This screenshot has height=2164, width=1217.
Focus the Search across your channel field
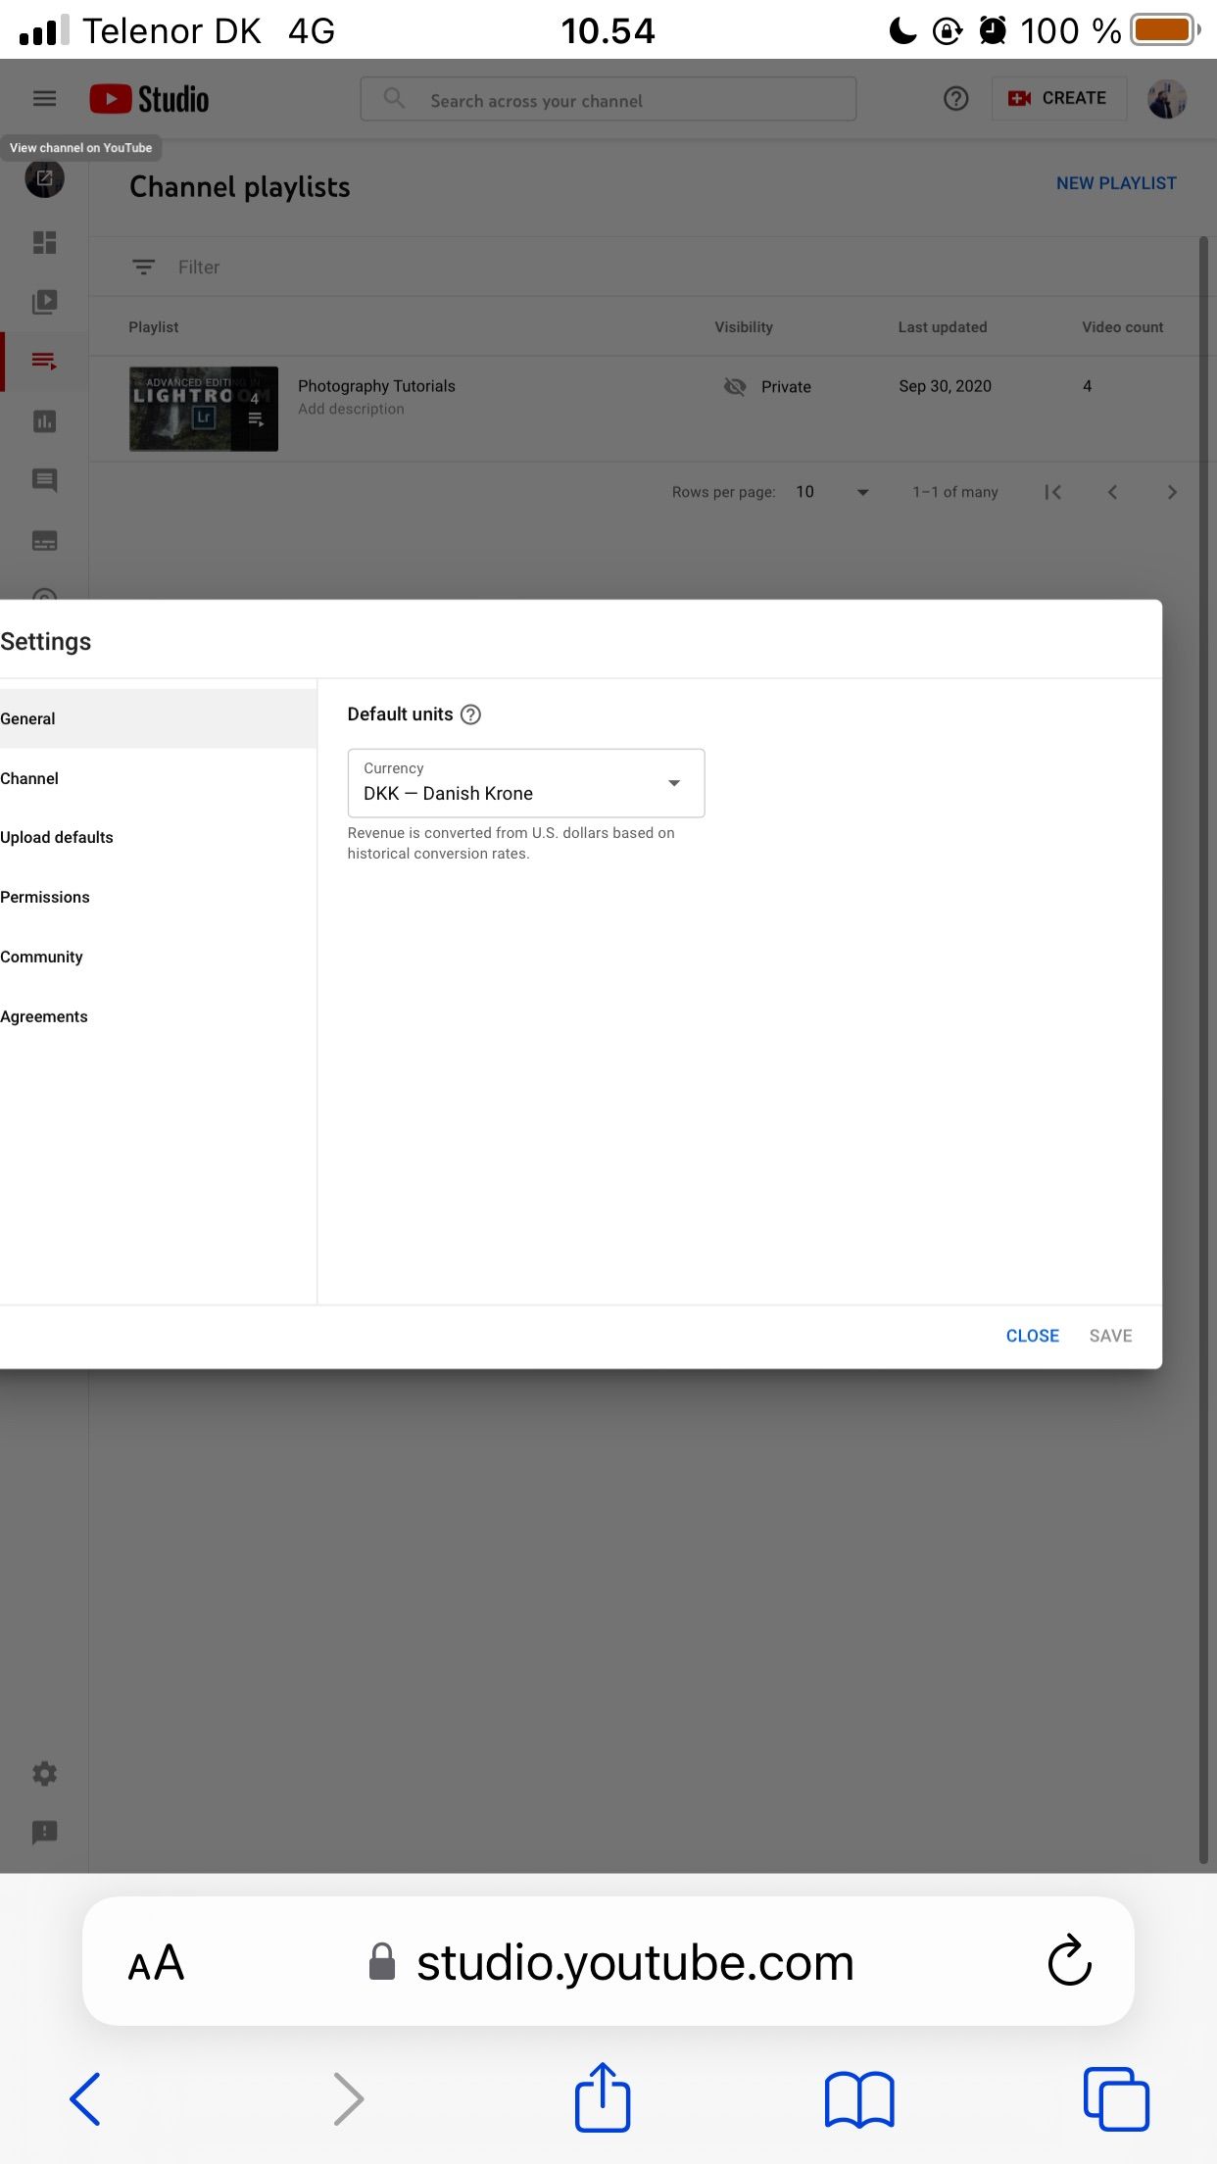[608, 99]
